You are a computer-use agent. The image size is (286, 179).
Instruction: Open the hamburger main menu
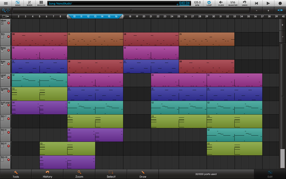click(x=6, y=3)
